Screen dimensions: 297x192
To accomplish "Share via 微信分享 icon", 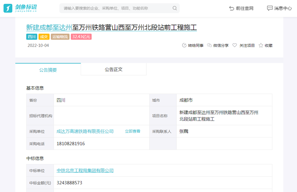I will click(x=218, y=45).
